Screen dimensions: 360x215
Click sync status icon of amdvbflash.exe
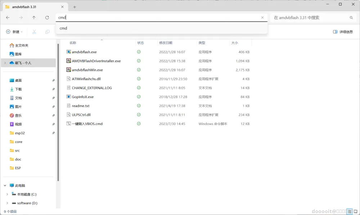pos(139,52)
